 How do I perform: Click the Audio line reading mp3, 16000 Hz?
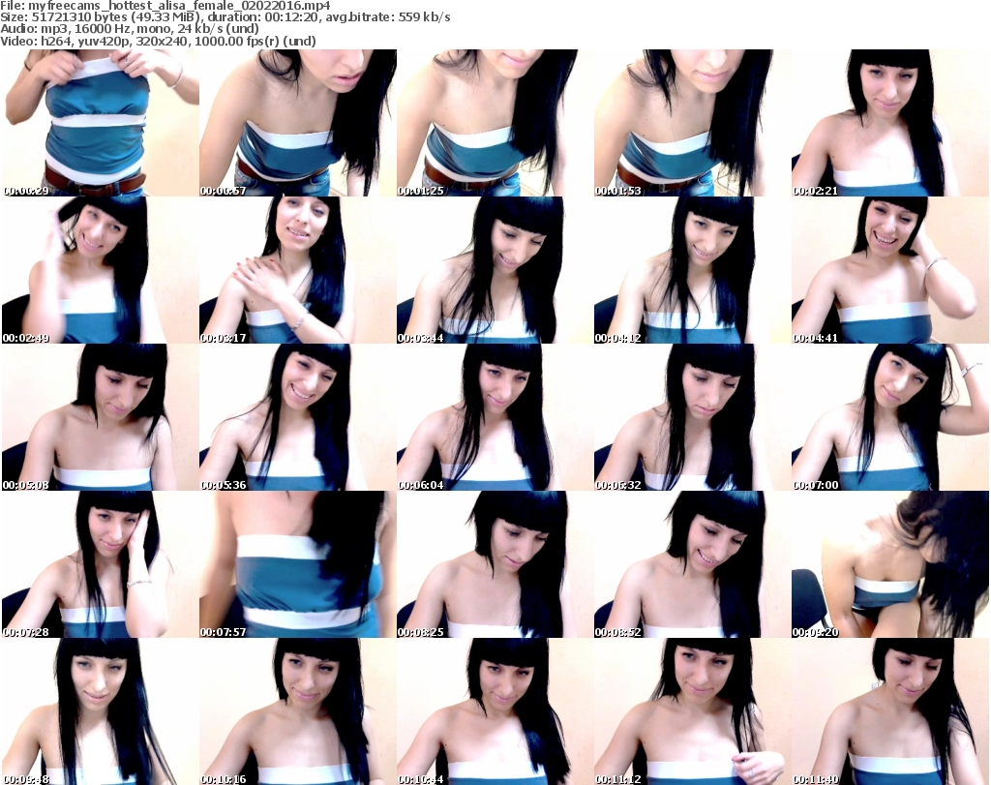(x=130, y=29)
